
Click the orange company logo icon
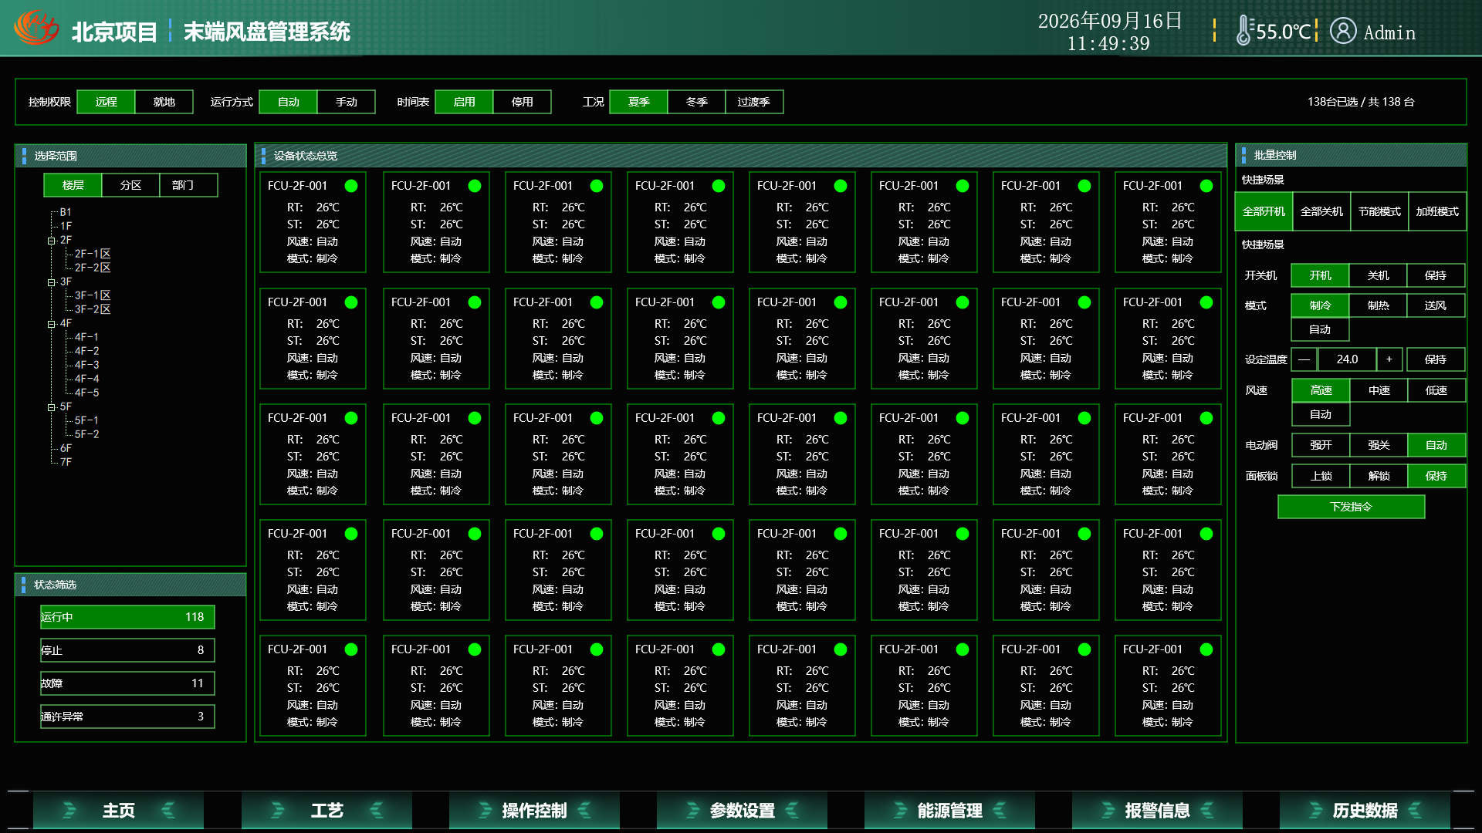pyautogui.click(x=36, y=29)
